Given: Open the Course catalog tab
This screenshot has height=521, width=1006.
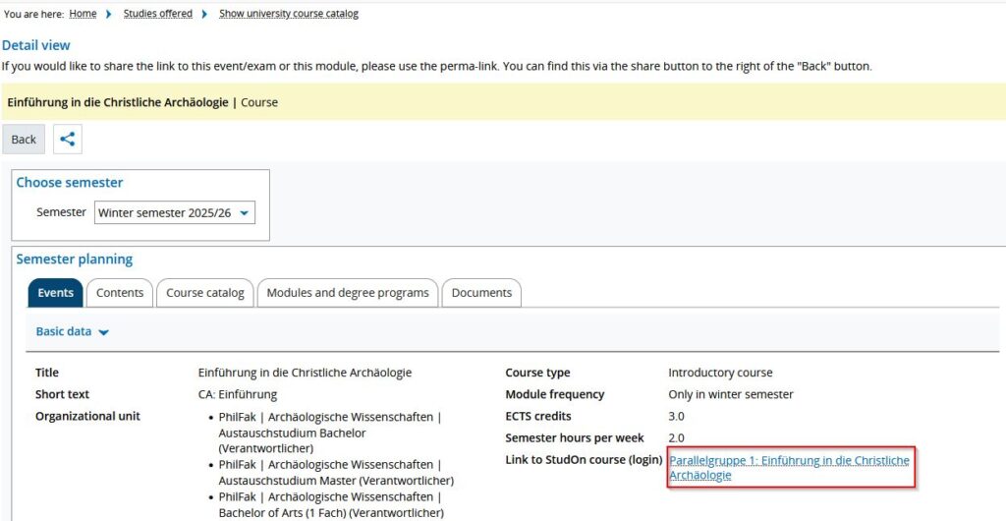Looking at the screenshot, I should (x=205, y=293).
